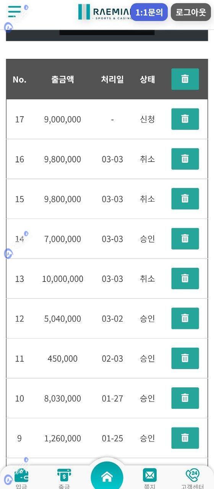Image resolution: width=214 pixels, height=489 pixels.
Task: Open 고객센터 customer center
Action: (192, 478)
